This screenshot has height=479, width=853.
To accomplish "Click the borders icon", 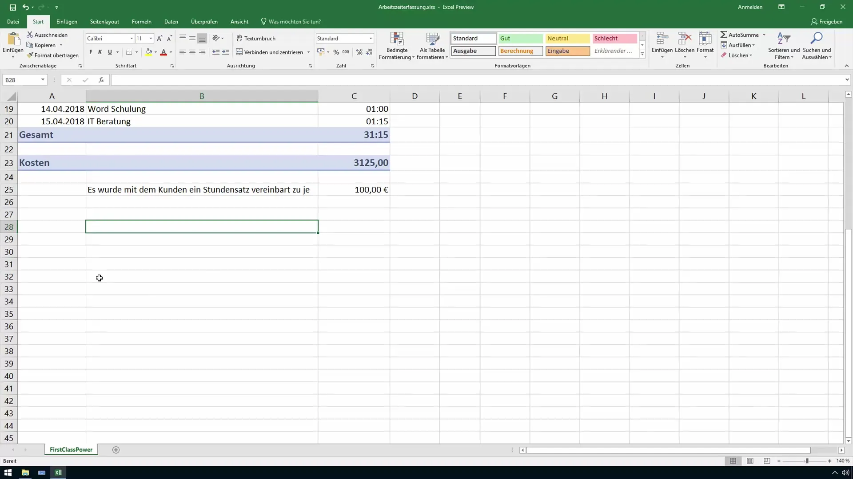I will click(x=129, y=52).
